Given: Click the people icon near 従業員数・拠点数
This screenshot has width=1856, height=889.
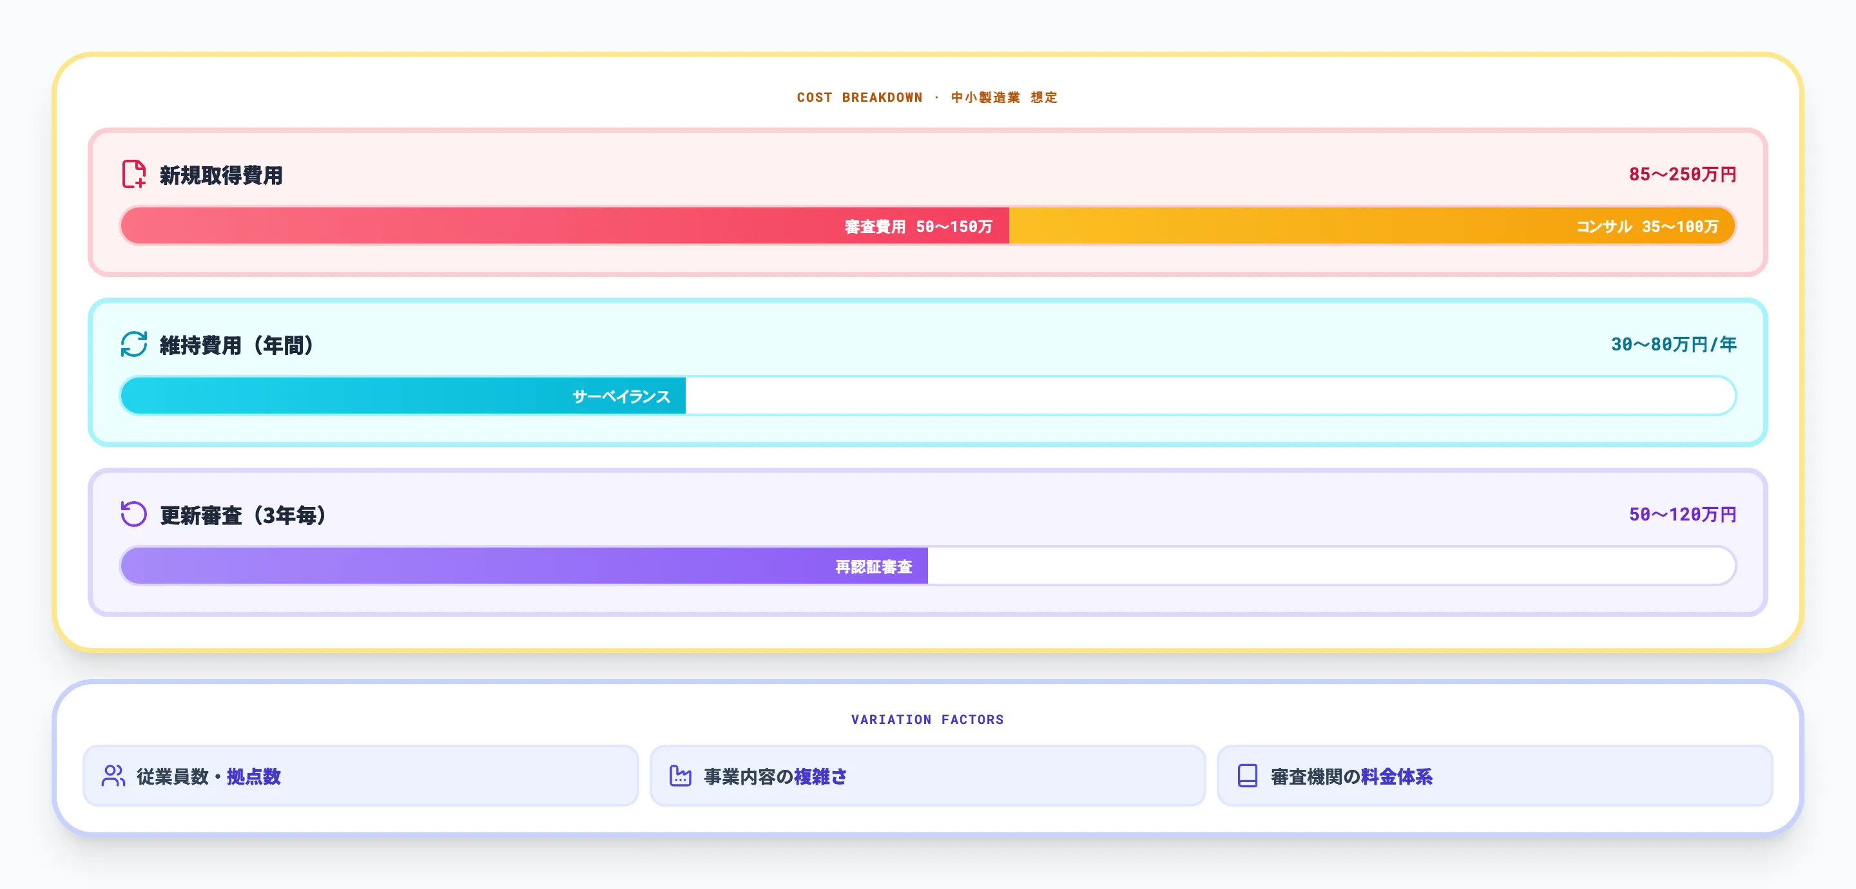Looking at the screenshot, I should [113, 776].
